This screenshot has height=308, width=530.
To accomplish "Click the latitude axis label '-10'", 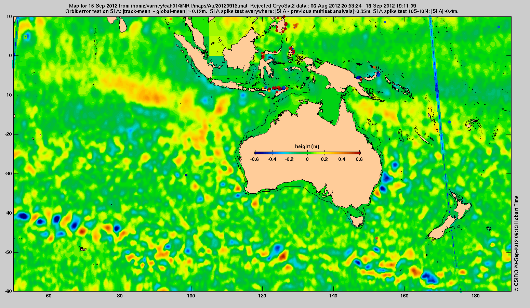I will pos(8,95).
